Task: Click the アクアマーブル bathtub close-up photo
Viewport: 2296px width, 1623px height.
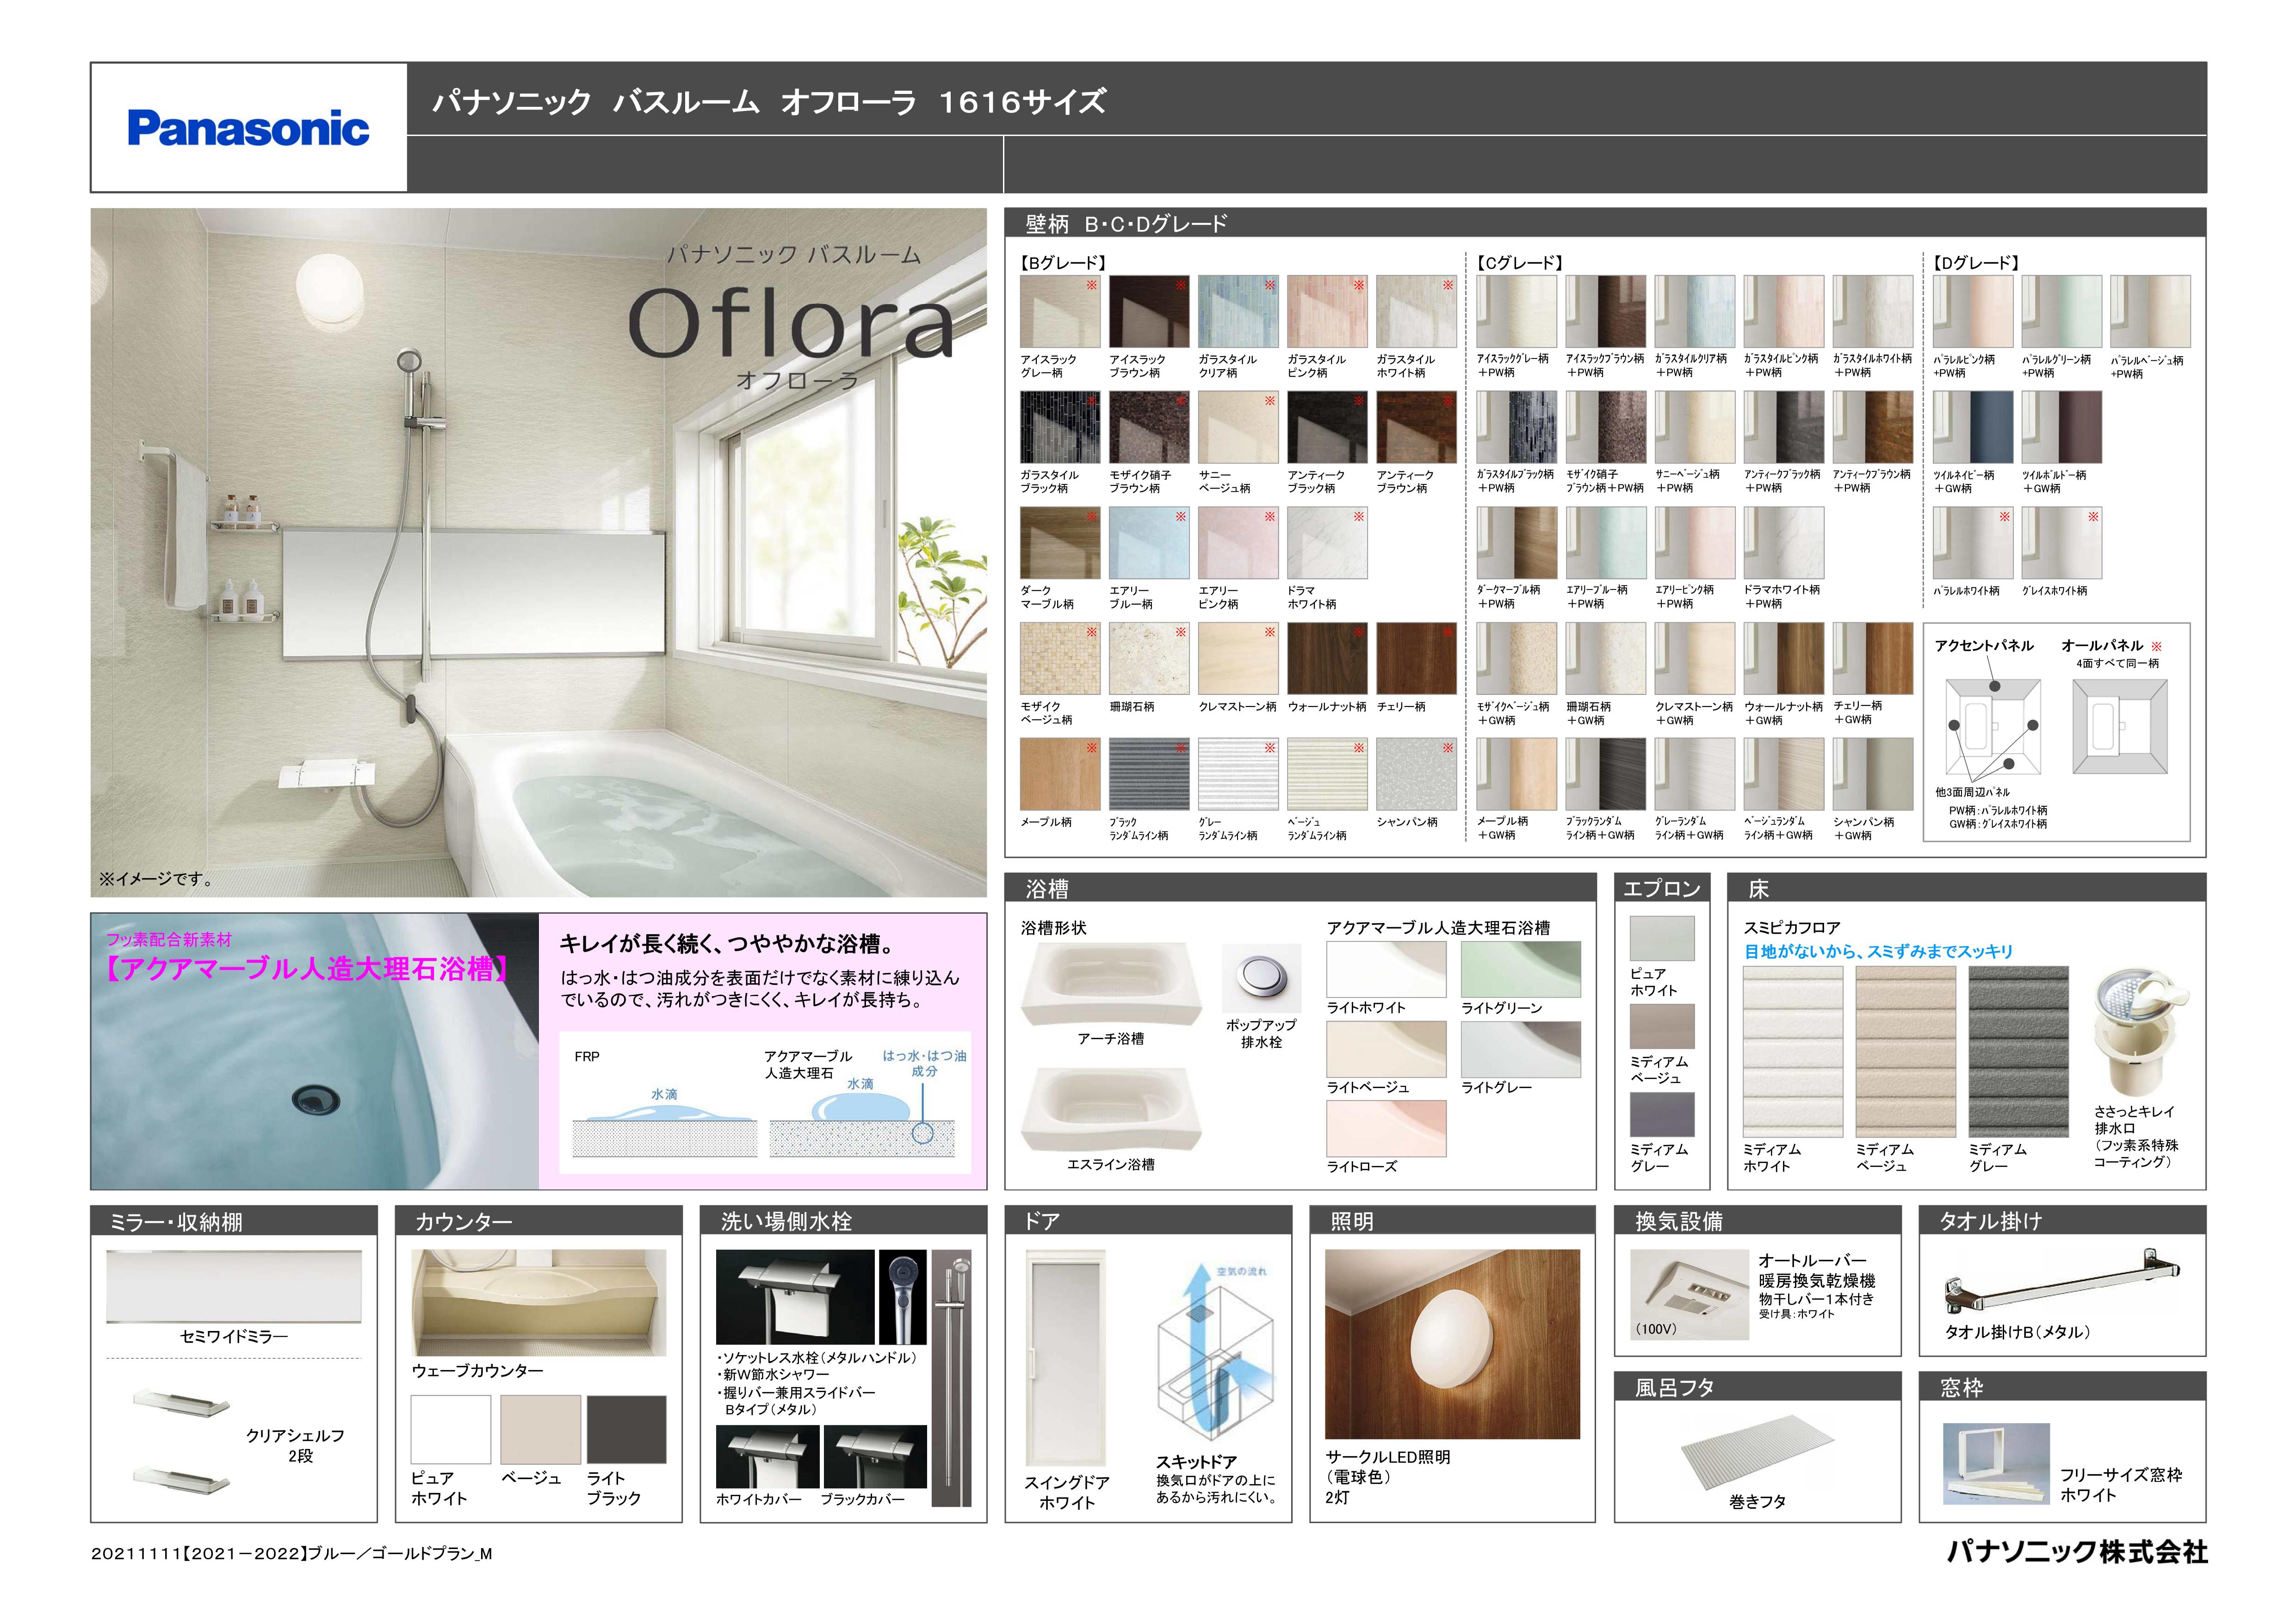Action: coord(315,1051)
